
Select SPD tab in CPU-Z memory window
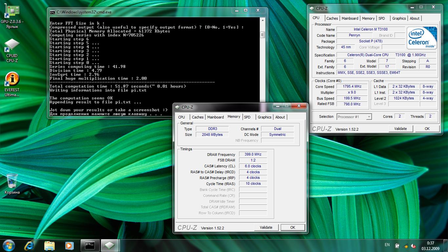coord(247,117)
